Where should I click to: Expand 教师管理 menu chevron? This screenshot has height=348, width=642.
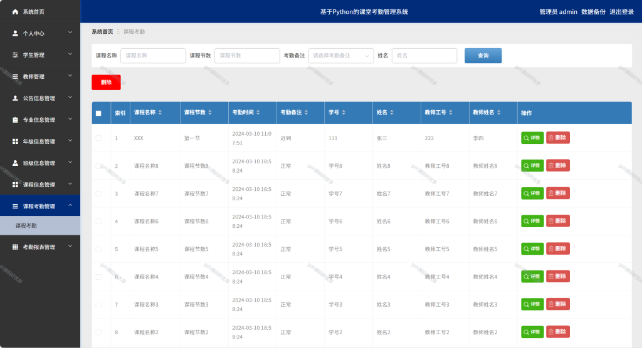[x=70, y=76]
